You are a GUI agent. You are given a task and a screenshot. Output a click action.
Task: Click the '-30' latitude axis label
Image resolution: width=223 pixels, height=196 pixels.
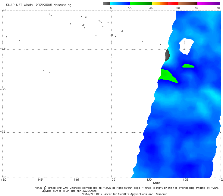3,89
